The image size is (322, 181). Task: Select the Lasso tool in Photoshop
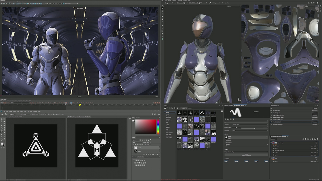click(1, 121)
